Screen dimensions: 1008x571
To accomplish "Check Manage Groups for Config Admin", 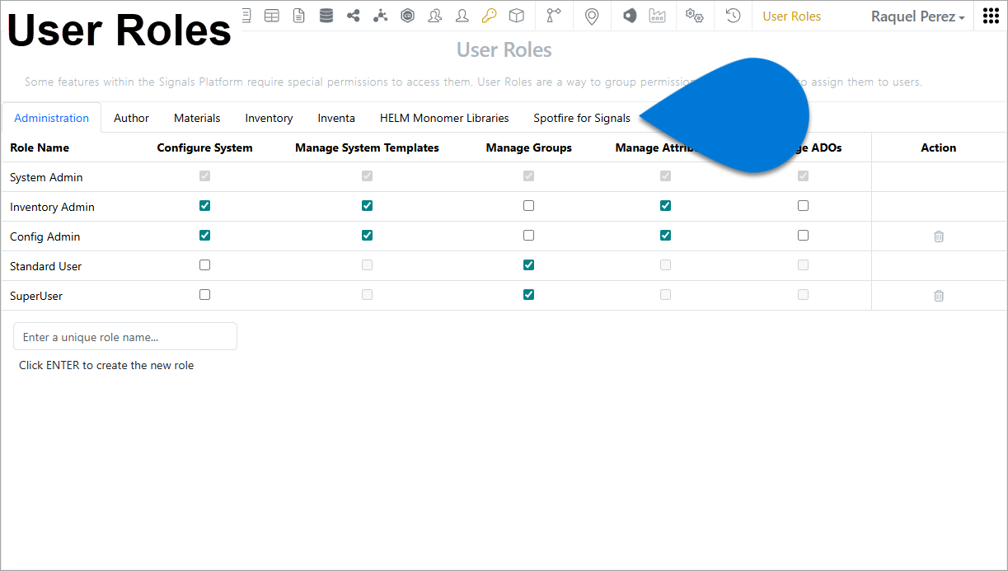I will 529,236.
